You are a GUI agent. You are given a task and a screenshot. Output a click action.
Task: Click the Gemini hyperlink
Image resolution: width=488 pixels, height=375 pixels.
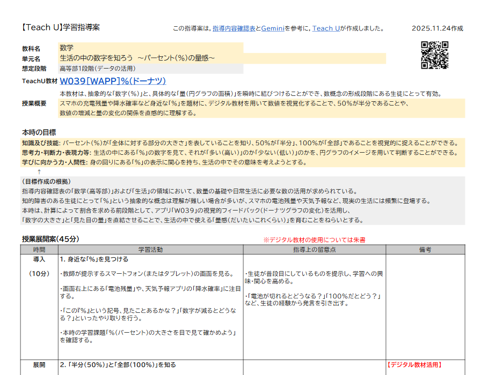tap(273, 28)
